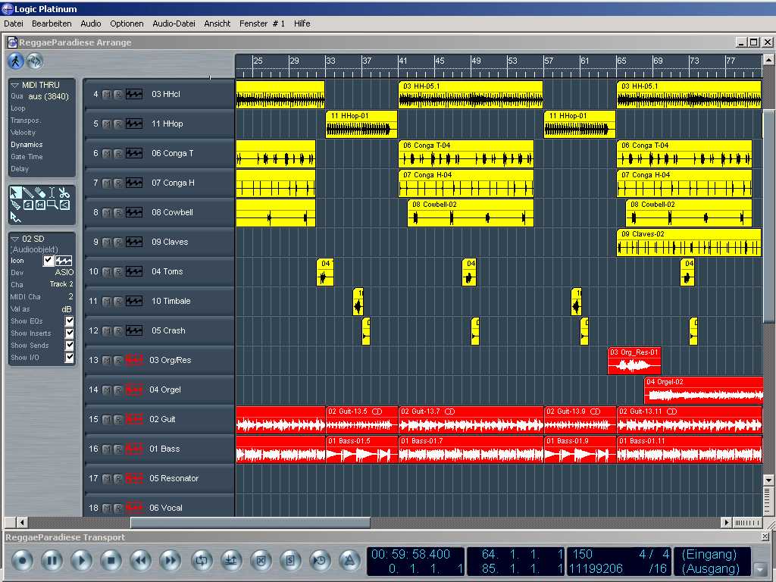Viewport: 776px width, 582px height.
Task: Toggle Solo button in Transport
Action: [291, 561]
